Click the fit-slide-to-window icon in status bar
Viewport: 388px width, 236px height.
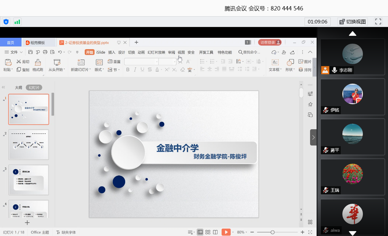(310, 232)
